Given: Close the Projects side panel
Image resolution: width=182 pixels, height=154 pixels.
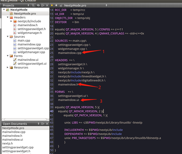Looking at the screenshot, I should [47, 6].
